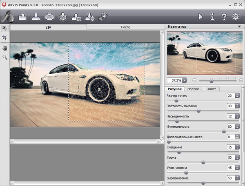The width and height of the screenshot is (245, 186).
Task: Open the Надпись settings tab
Action: click(194, 89)
